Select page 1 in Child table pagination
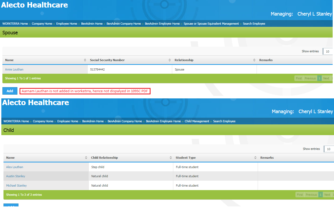The height and width of the screenshot is (211, 334). [321, 195]
